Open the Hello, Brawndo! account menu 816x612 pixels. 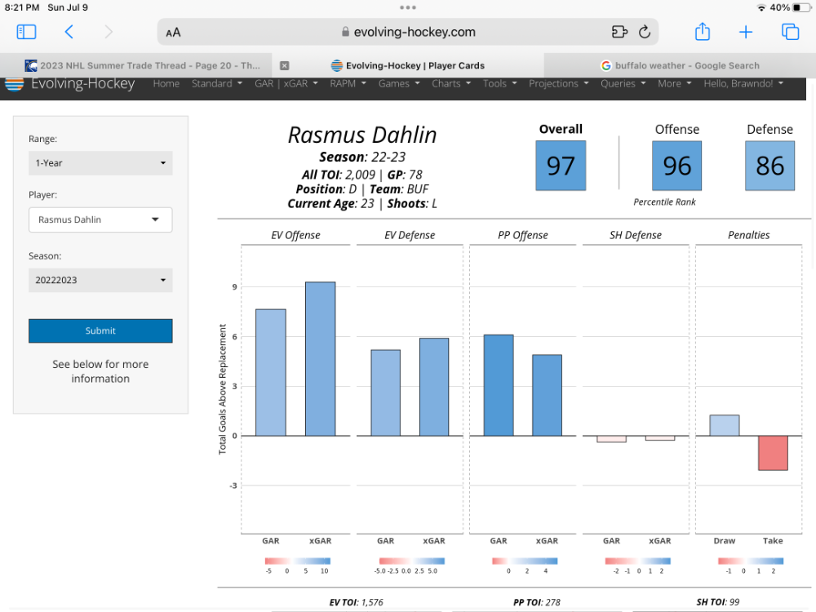coord(743,84)
